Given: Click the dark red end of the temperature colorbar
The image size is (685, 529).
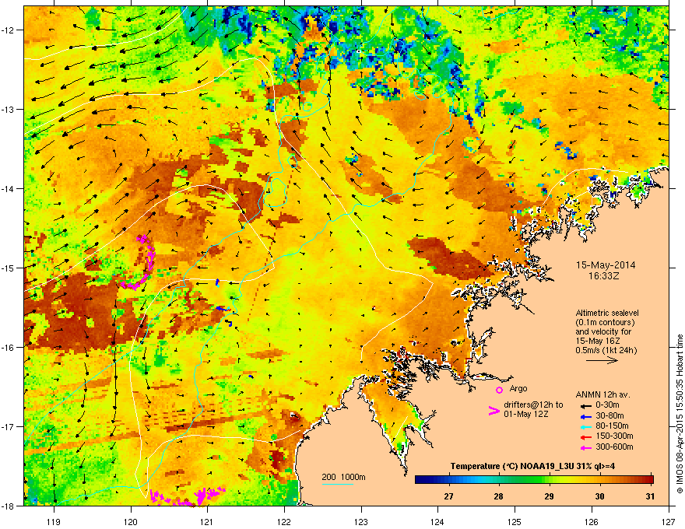Looking at the screenshot, I should (650, 480).
